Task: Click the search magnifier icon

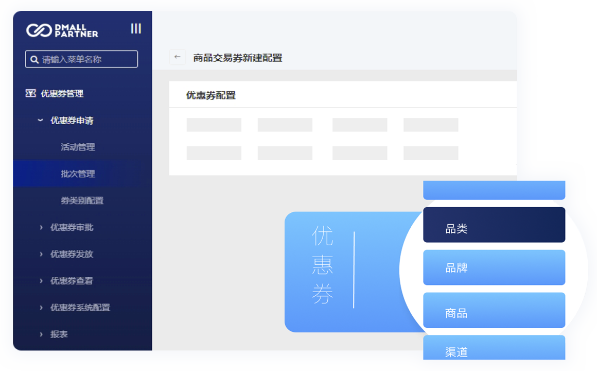Action: click(x=34, y=59)
